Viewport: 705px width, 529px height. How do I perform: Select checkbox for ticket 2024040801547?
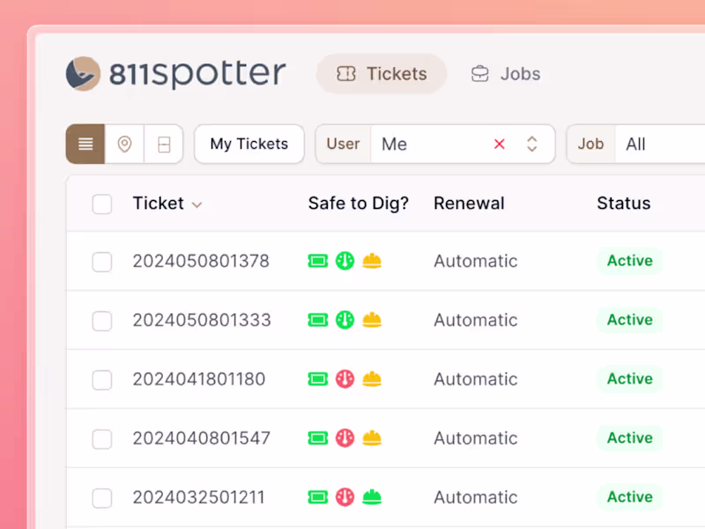pos(102,439)
